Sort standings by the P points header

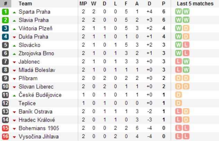point(164,3)
